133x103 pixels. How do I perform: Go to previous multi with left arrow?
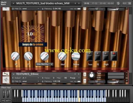click(75, 3)
